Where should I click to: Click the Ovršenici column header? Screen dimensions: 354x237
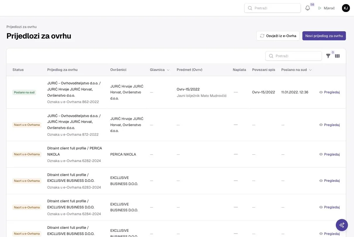pos(118,70)
